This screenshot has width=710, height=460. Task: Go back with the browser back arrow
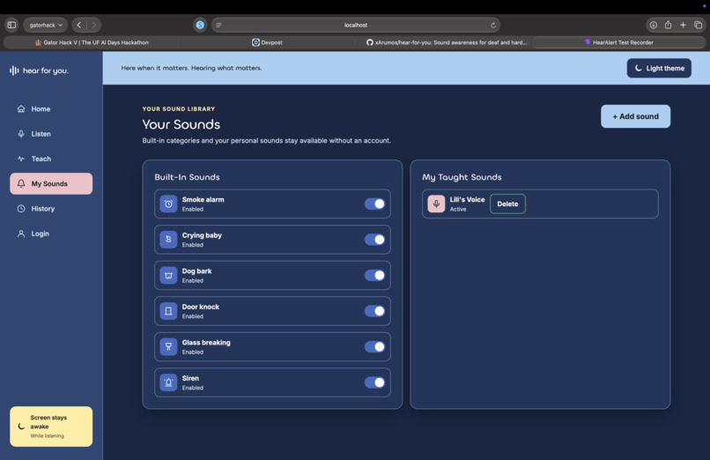click(x=79, y=25)
